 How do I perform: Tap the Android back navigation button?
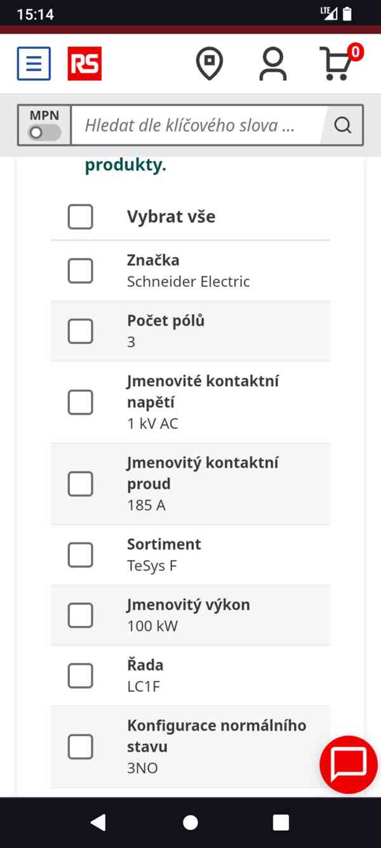point(98,823)
